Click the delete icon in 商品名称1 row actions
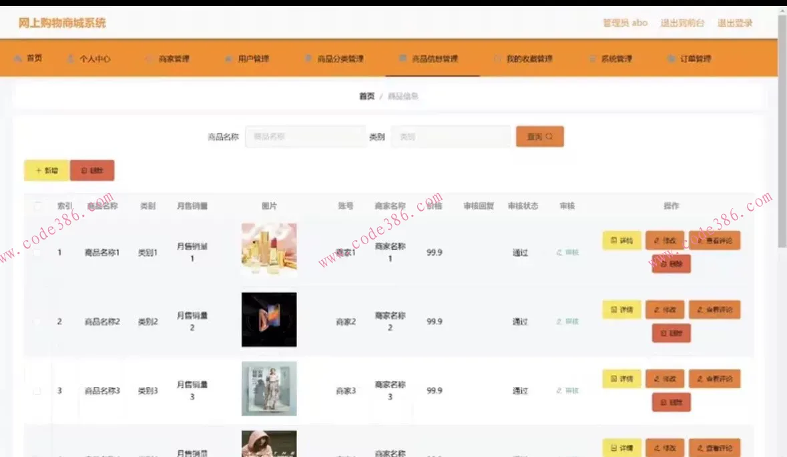Image resolution: width=787 pixels, height=457 pixels. (663, 264)
